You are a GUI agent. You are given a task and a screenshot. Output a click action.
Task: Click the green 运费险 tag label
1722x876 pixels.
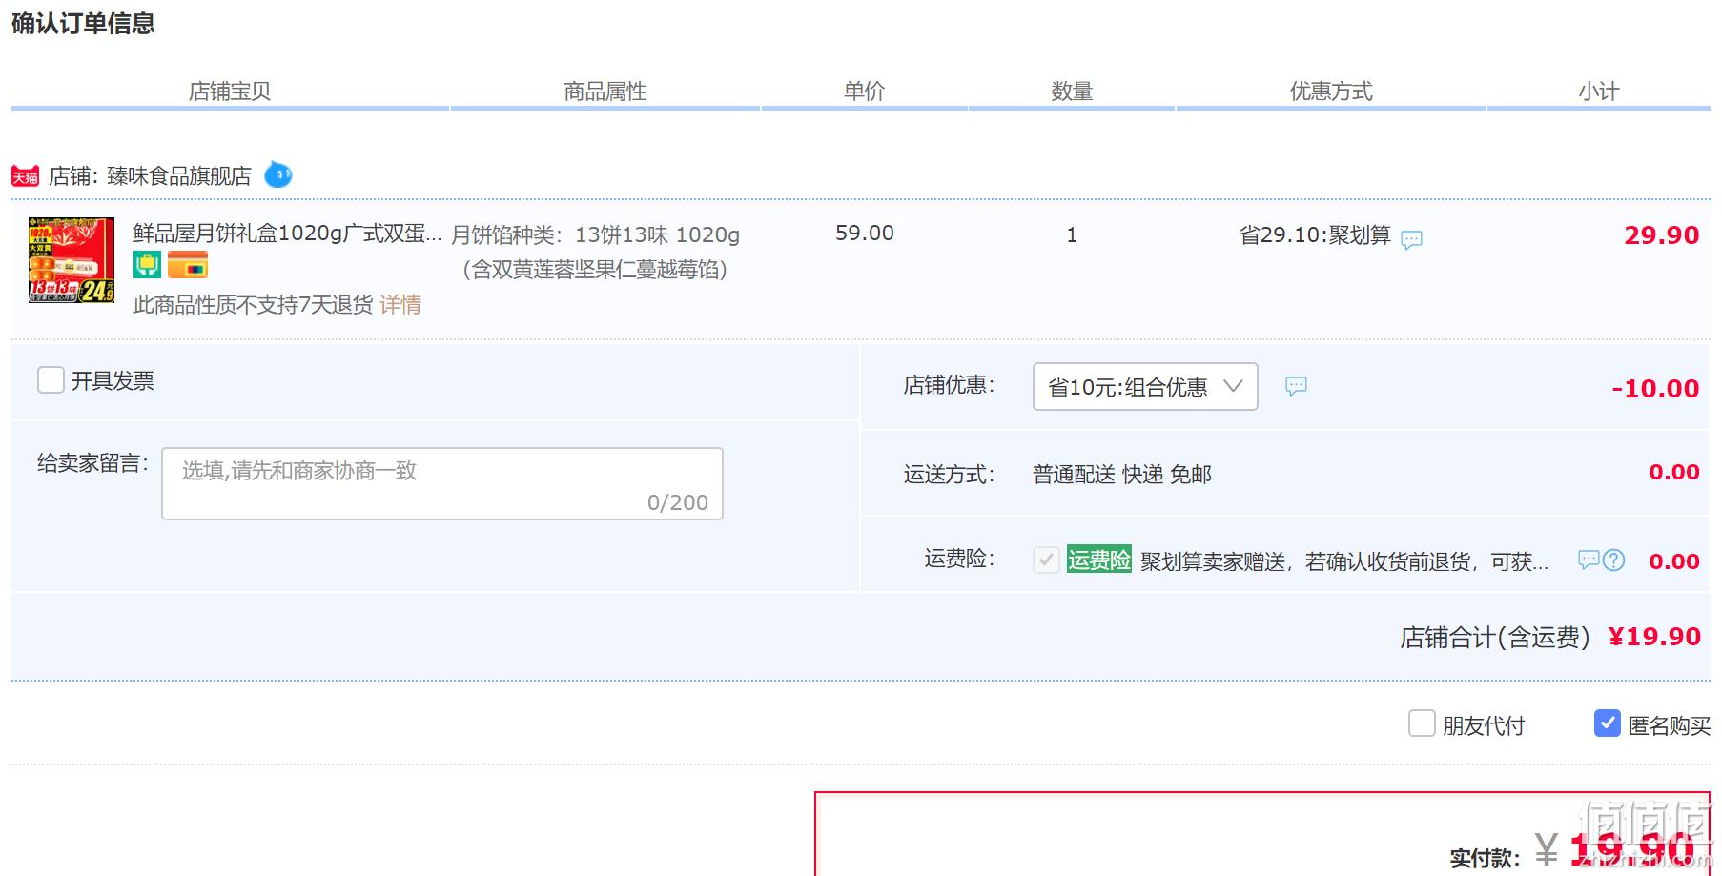[x=1099, y=560]
